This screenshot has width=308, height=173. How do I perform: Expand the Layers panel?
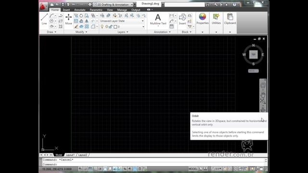point(123,32)
